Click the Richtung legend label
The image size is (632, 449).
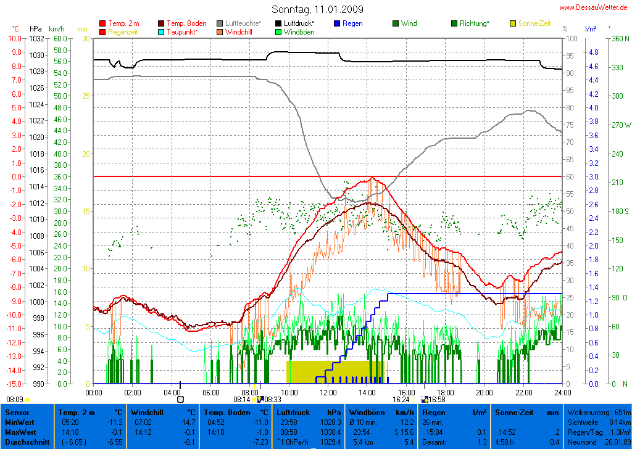point(474,23)
